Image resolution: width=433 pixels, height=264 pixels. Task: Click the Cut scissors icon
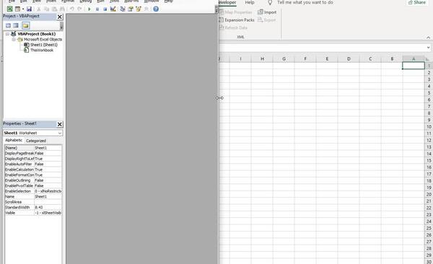39,9
